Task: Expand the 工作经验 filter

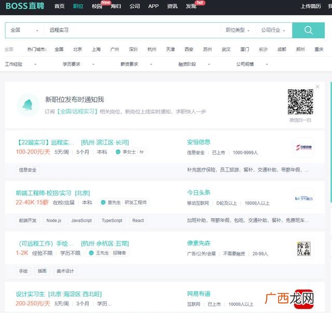Action: click(x=21, y=64)
